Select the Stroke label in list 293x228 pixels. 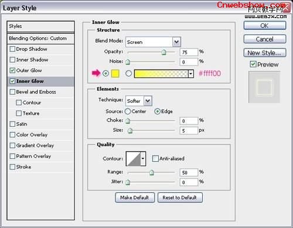(23, 167)
